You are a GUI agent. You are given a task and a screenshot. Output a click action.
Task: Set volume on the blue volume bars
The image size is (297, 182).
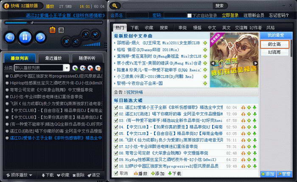tap(92, 44)
